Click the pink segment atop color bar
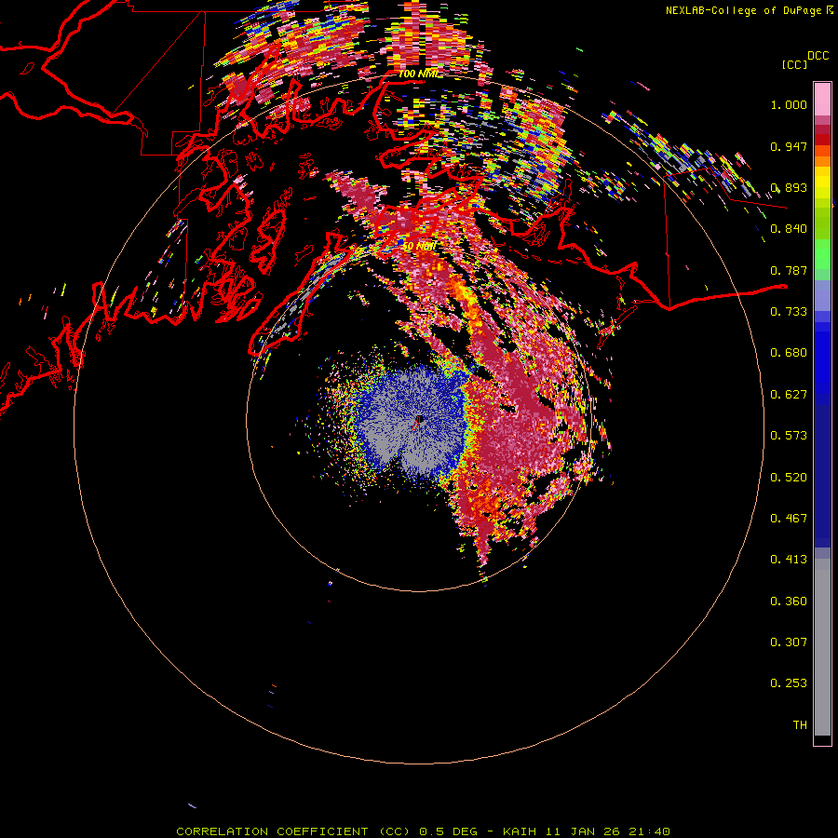Screen dimensions: 838x838 [x=822, y=100]
